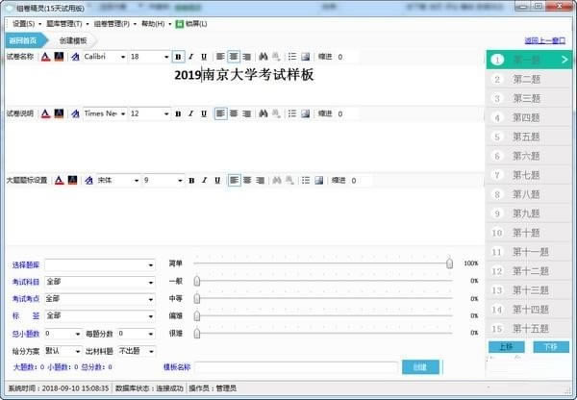Expand the 考试科目 dropdown
Image resolution: width=577 pixels, height=400 pixels.
point(151,283)
